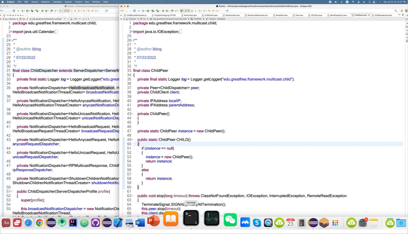Collapse the ChildPeer() constructor at line 43
This screenshot has width=408, height=234.
point(132,114)
